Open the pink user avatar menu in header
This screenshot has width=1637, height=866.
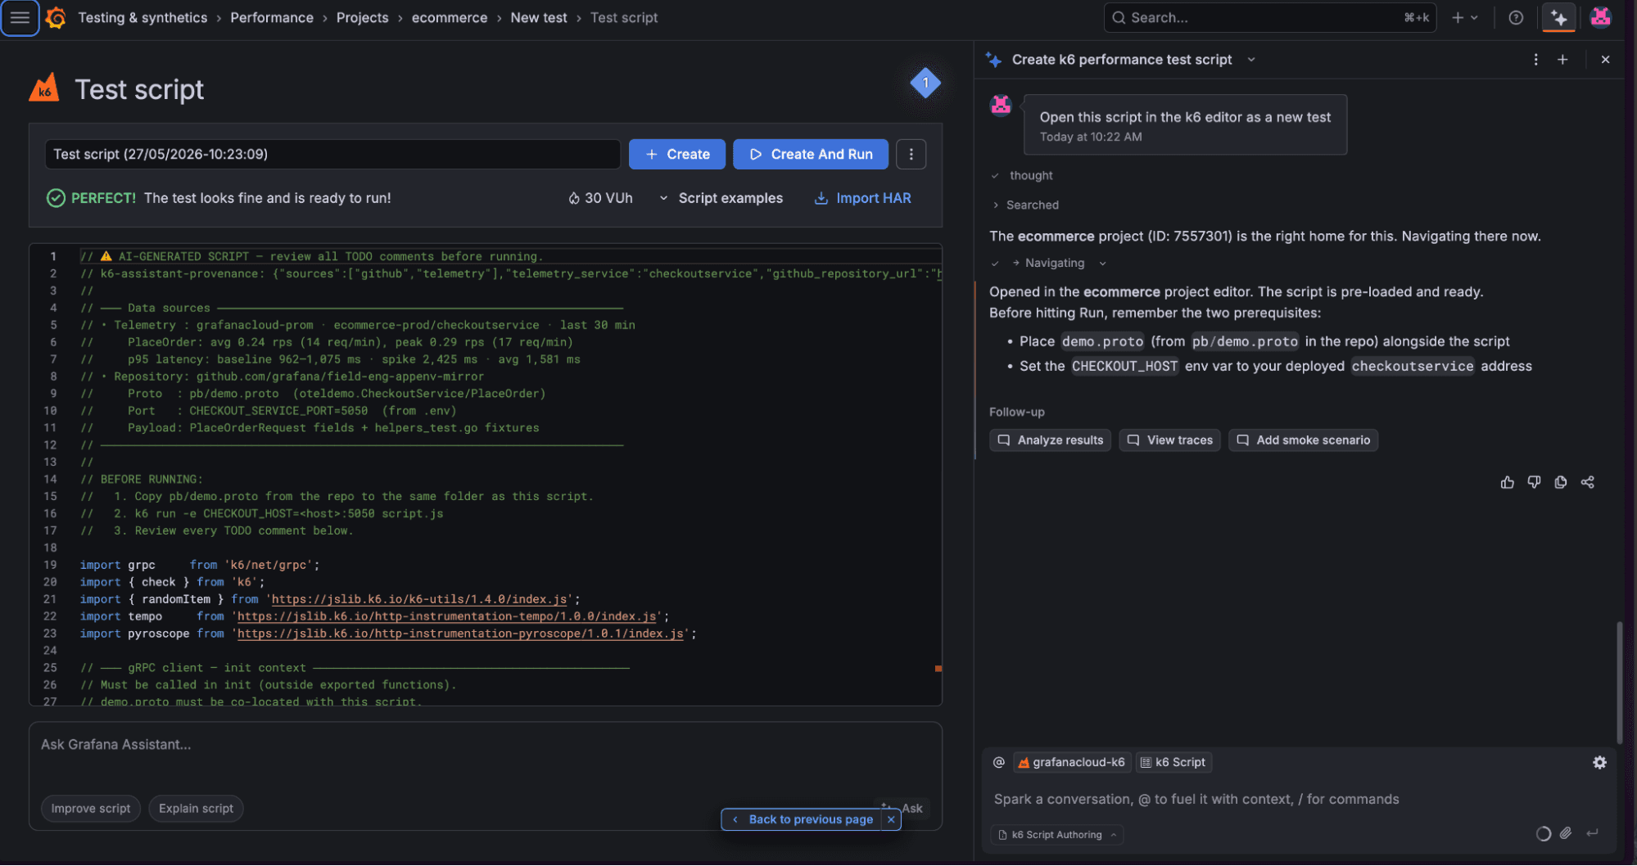click(x=1600, y=17)
